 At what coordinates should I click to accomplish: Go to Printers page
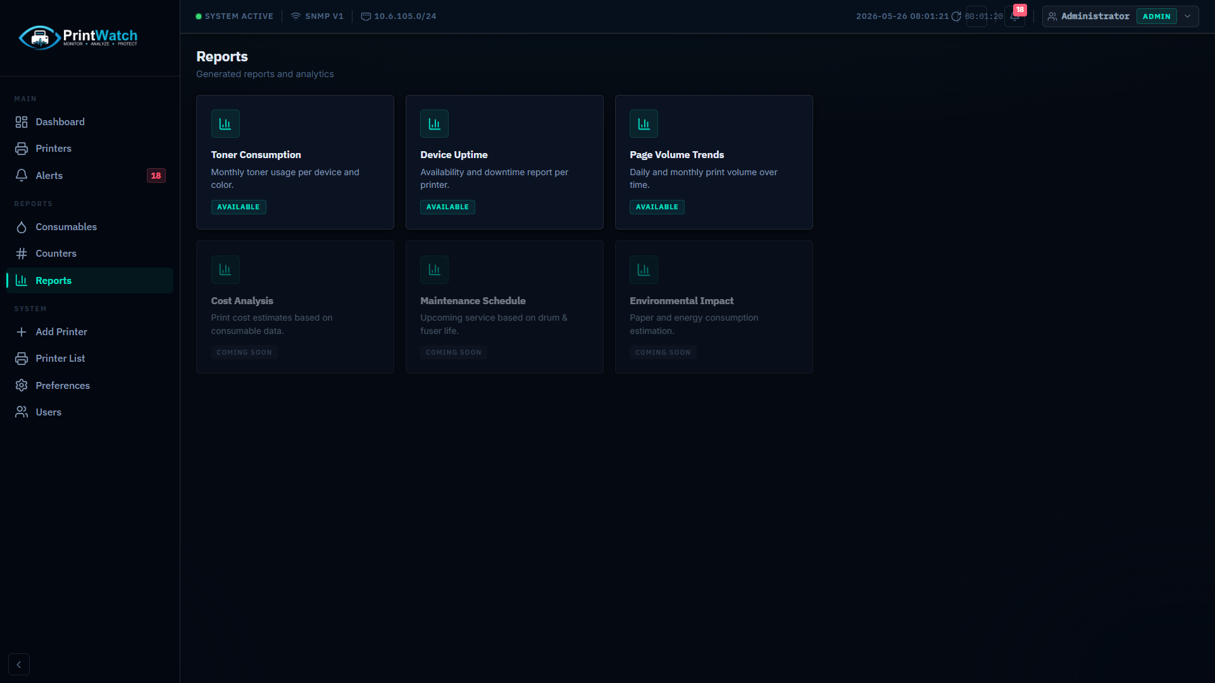click(x=90, y=149)
